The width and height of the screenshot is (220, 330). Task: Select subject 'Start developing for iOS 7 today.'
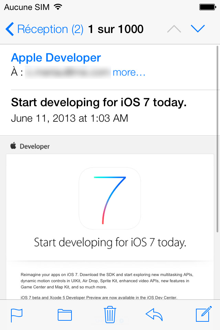click(x=99, y=102)
